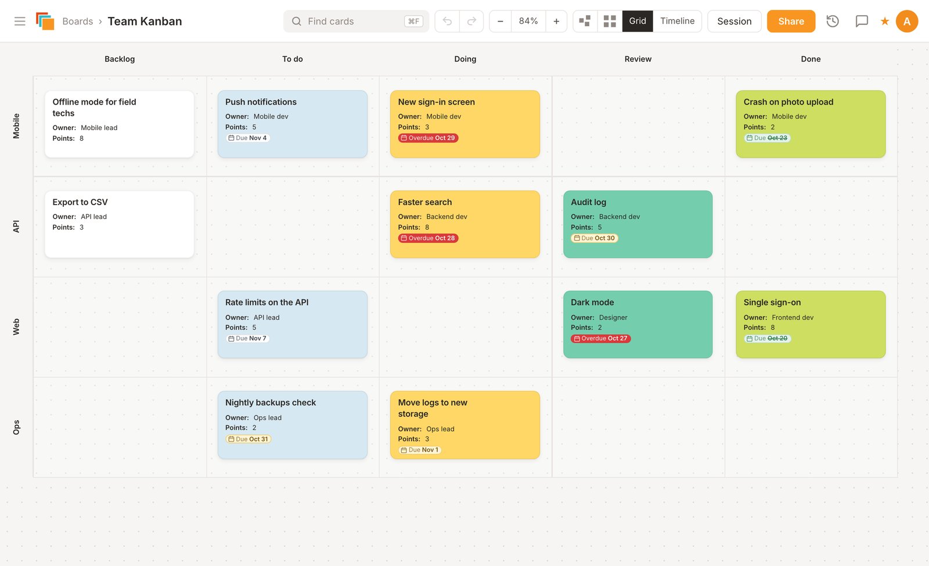Open the comments speech bubble

862,22
